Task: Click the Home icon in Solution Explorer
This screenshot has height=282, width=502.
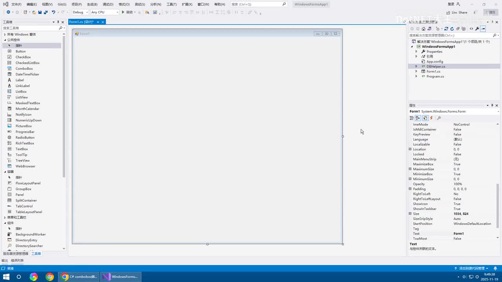Action: 424,29
